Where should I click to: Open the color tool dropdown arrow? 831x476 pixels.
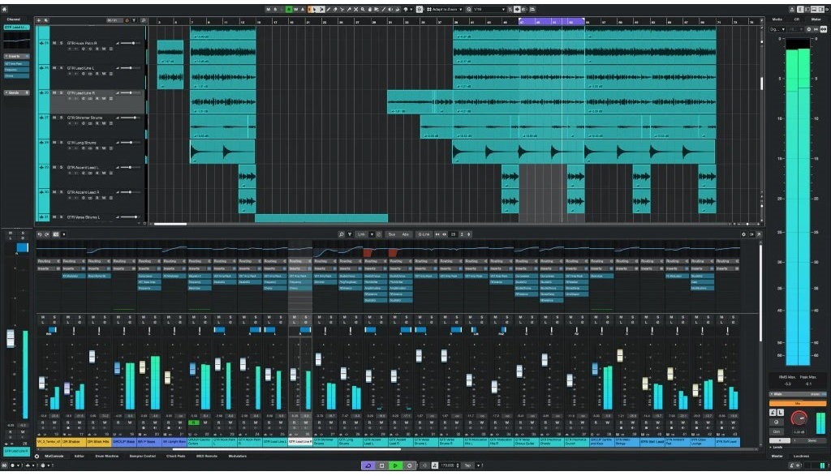click(x=411, y=9)
